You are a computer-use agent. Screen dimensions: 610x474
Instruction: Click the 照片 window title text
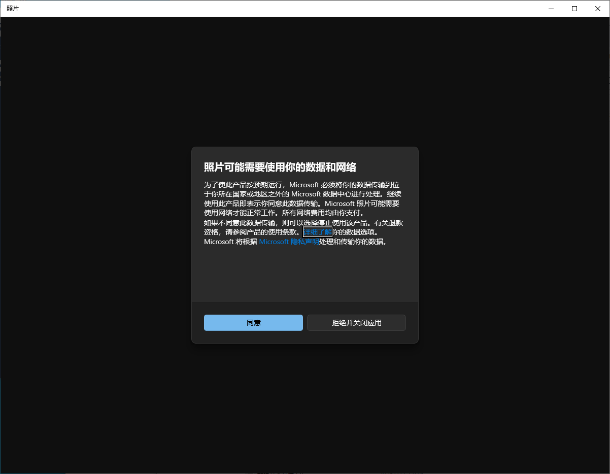coord(12,9)
